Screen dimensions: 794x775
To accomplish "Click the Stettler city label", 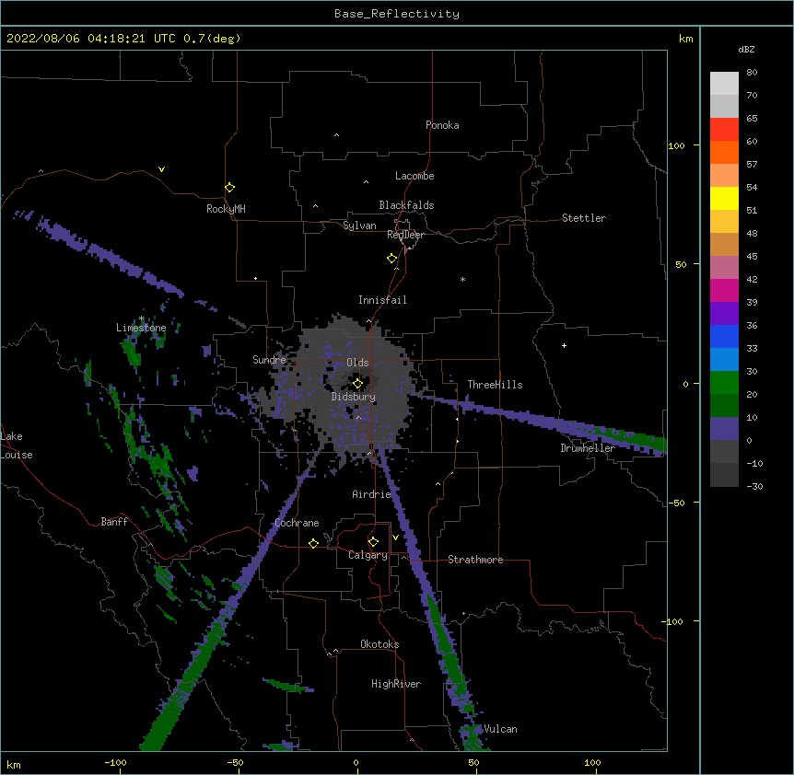I will click(x=584, y=218).
